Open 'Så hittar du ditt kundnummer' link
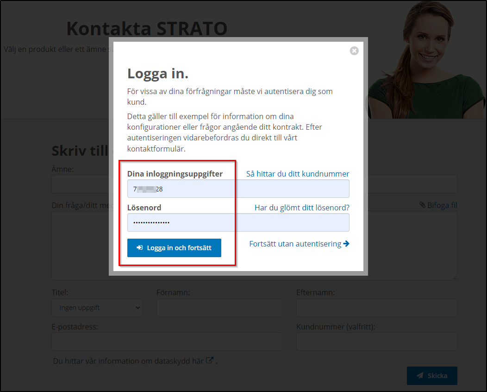487x392 pixels. pyautogui.click(x=297, y=174)
